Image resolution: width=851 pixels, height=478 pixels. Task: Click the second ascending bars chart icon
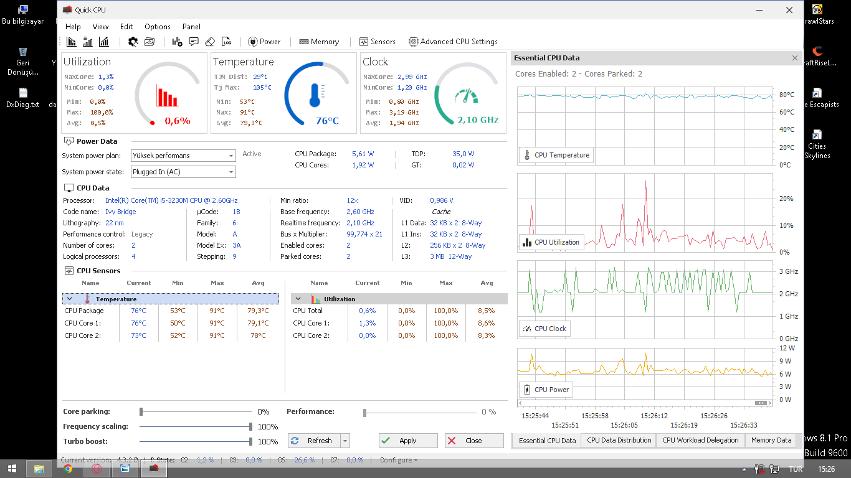coord(88,42)
